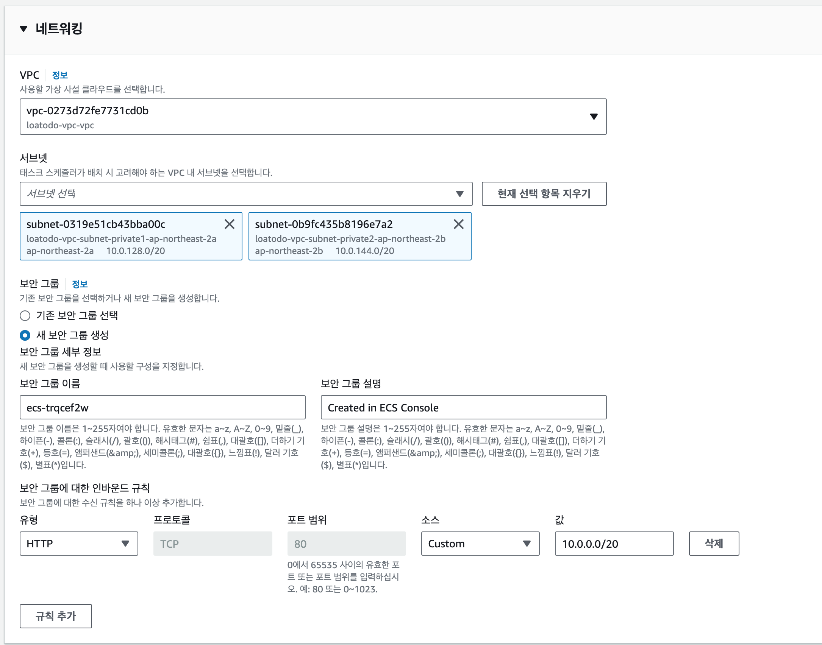Open the VPC selection dropdown

click(x=313, y=117)
